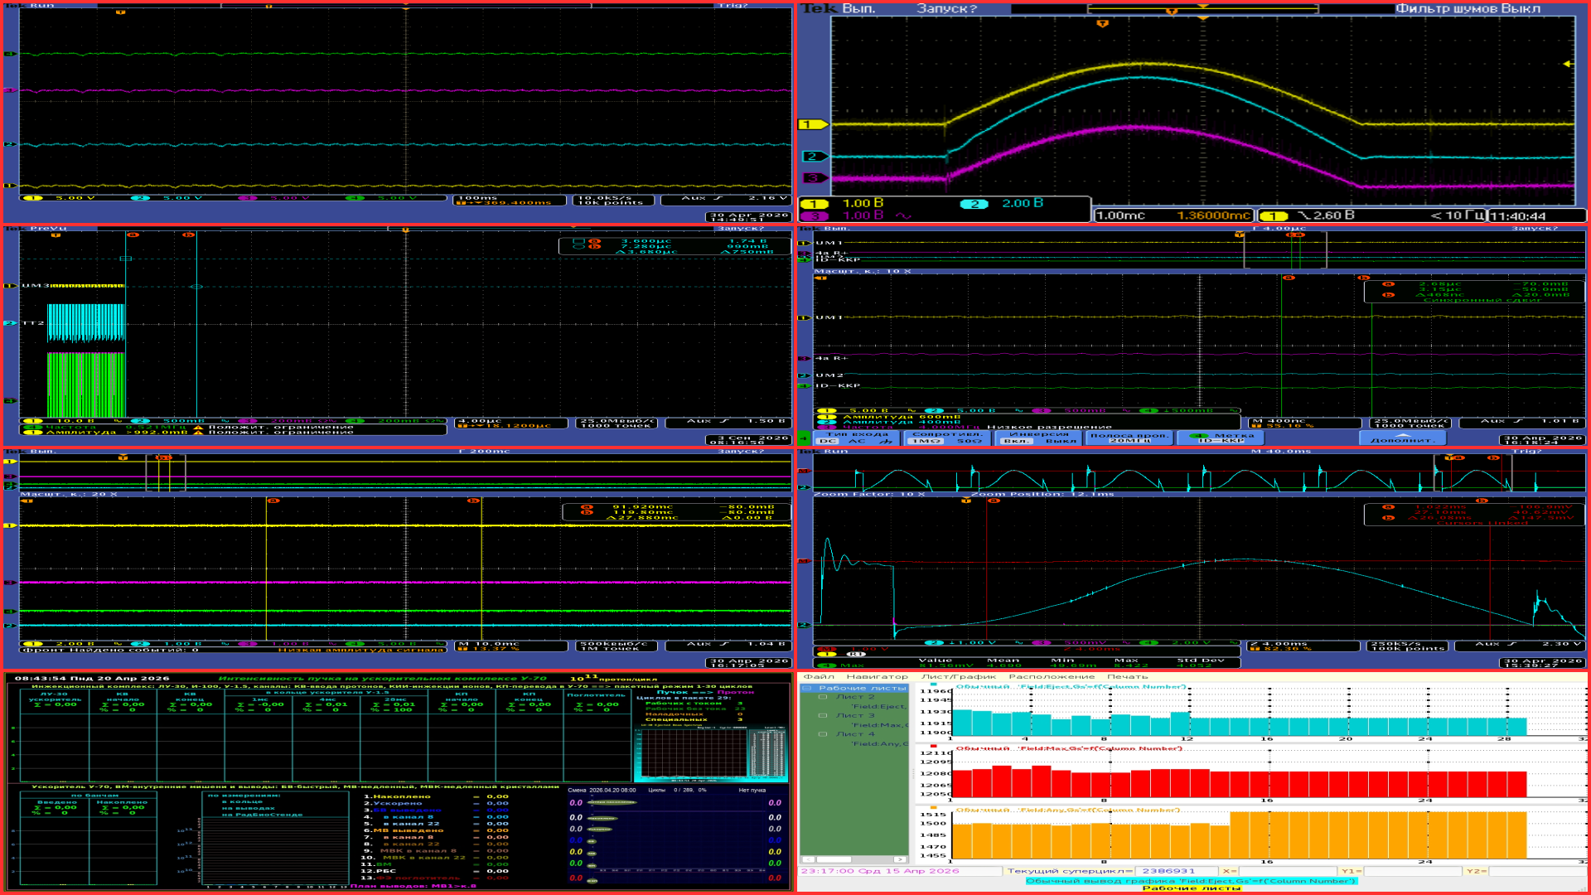Select cyan channel 2 marker on Фильтр шумов scope
1591x895 pixels.
point(814,156)
